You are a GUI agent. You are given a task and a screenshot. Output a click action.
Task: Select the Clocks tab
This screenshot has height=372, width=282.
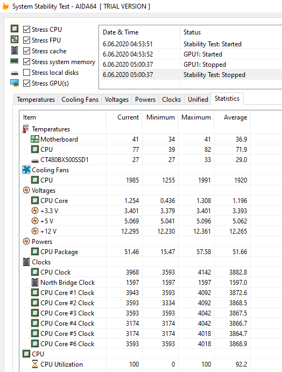[x=172, y=100]
